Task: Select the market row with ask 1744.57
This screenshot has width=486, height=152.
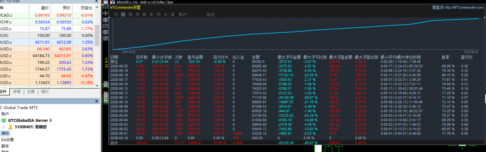Action: click(47, 70)
